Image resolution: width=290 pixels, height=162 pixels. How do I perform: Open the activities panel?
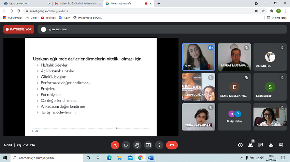point(271,145)
